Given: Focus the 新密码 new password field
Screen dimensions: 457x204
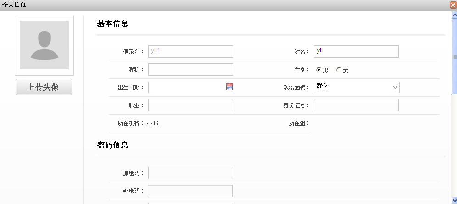Looking at the screenshot, I should (190, 191).
